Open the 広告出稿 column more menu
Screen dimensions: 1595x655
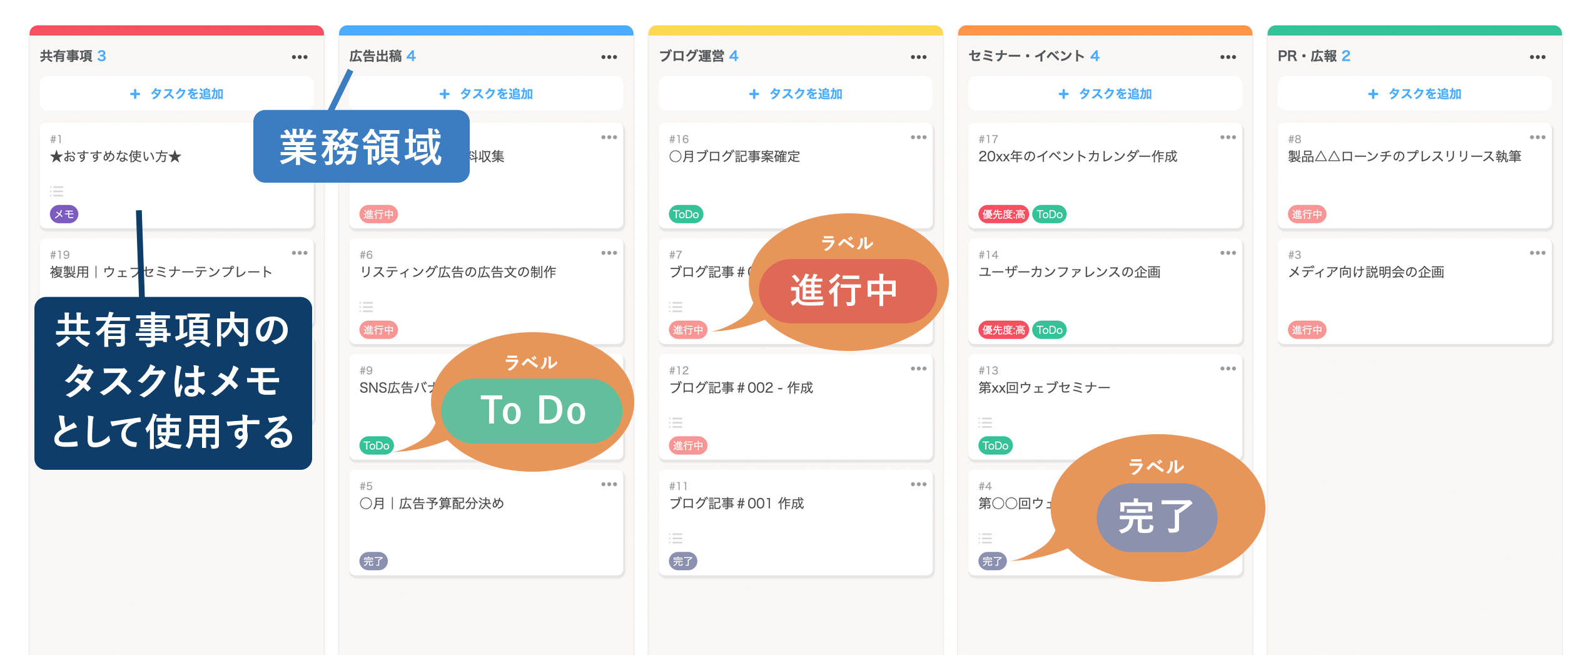(x=609, y=57)
